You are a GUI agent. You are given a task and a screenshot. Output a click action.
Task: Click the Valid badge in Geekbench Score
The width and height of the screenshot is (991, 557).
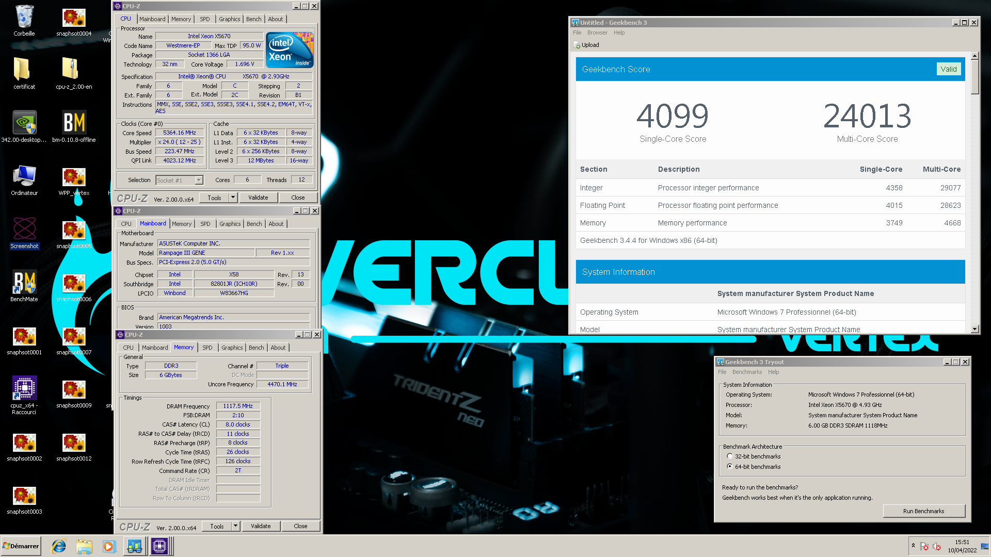[949, 69]
